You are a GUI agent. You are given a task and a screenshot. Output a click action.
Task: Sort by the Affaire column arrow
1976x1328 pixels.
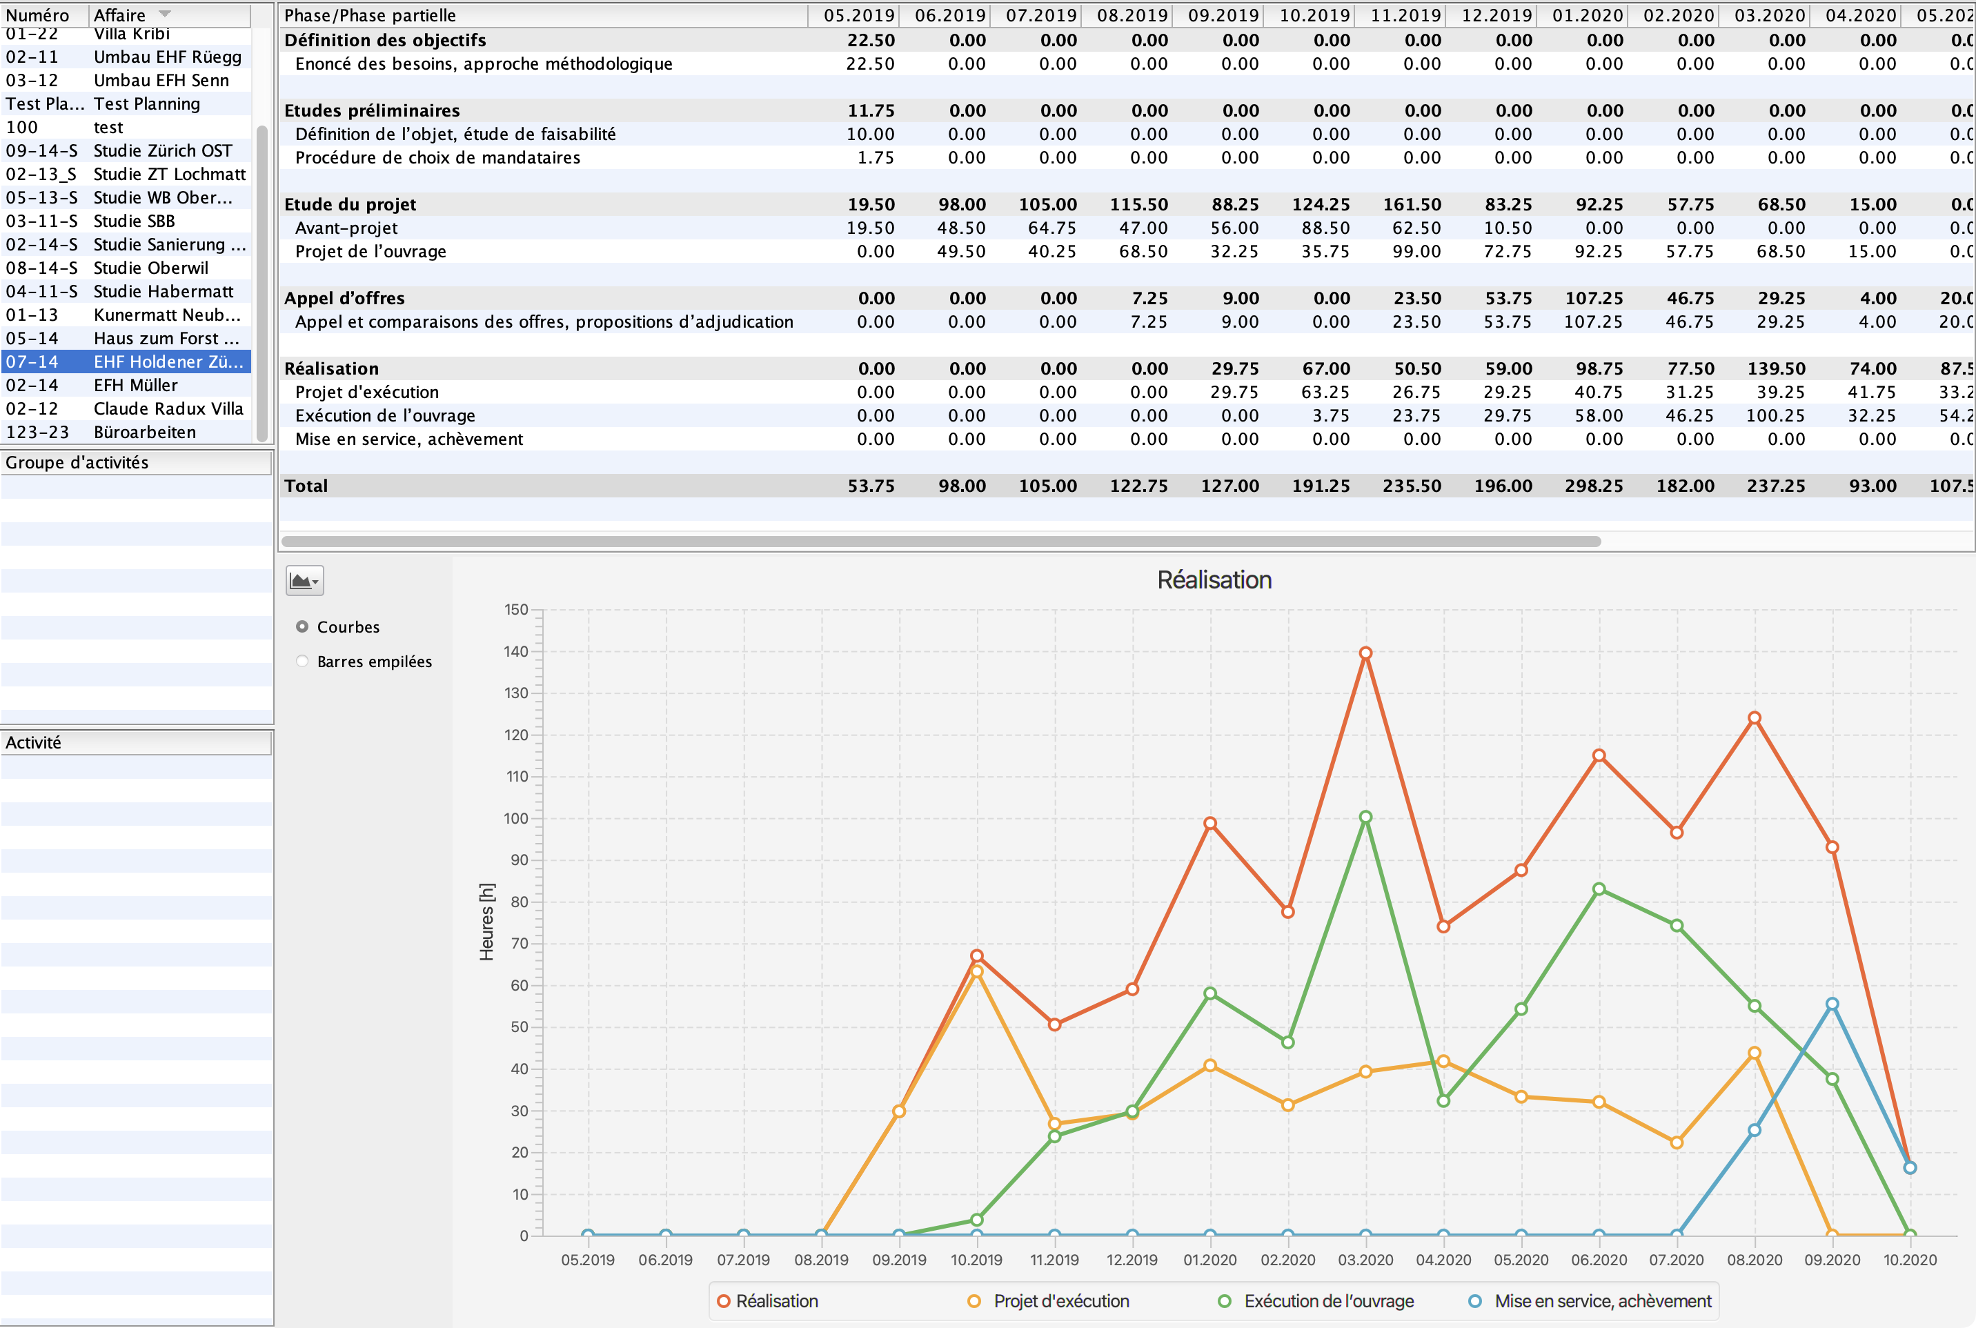click(x=165, y=14)
